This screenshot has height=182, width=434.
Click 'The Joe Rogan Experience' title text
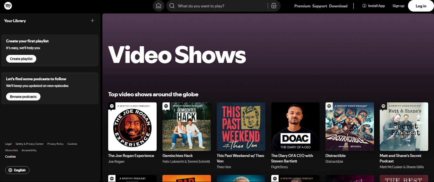[x=131, y=156]
